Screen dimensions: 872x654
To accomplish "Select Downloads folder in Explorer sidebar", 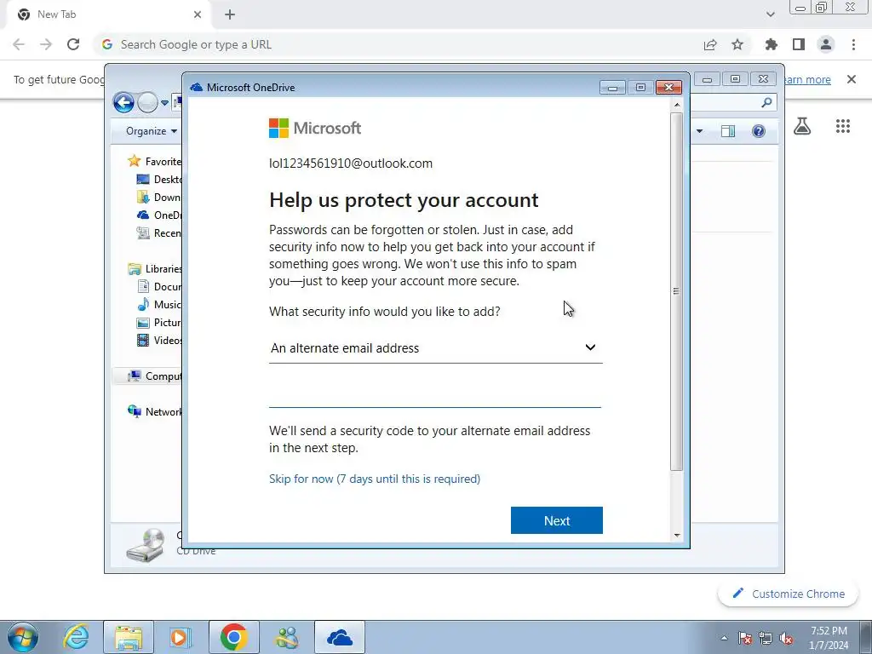I will (x=159, y=197).
